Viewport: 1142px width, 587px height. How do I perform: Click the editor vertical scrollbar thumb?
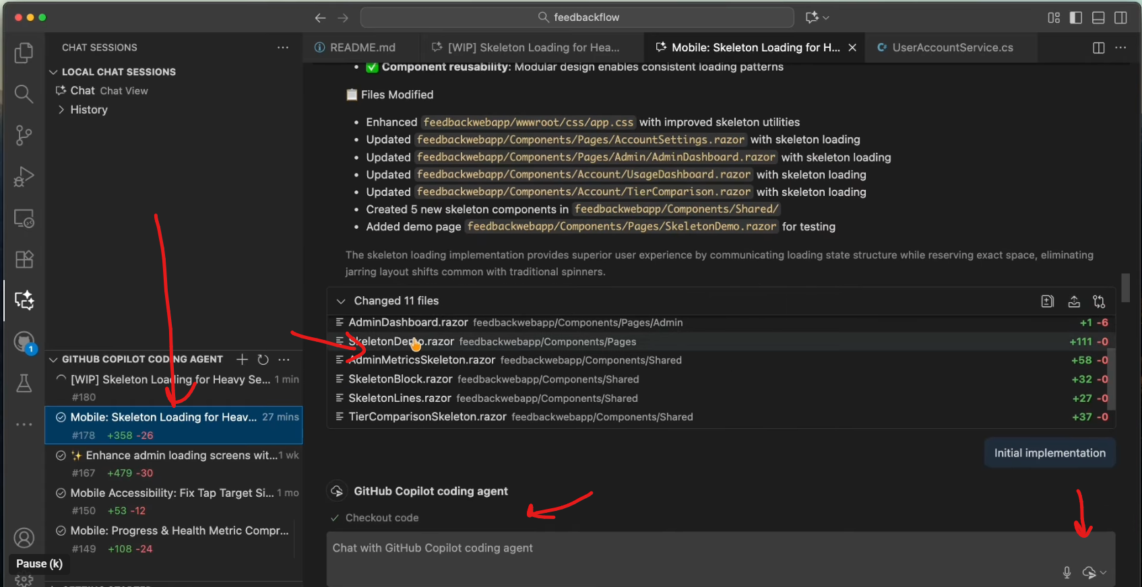click(1125, 287)
